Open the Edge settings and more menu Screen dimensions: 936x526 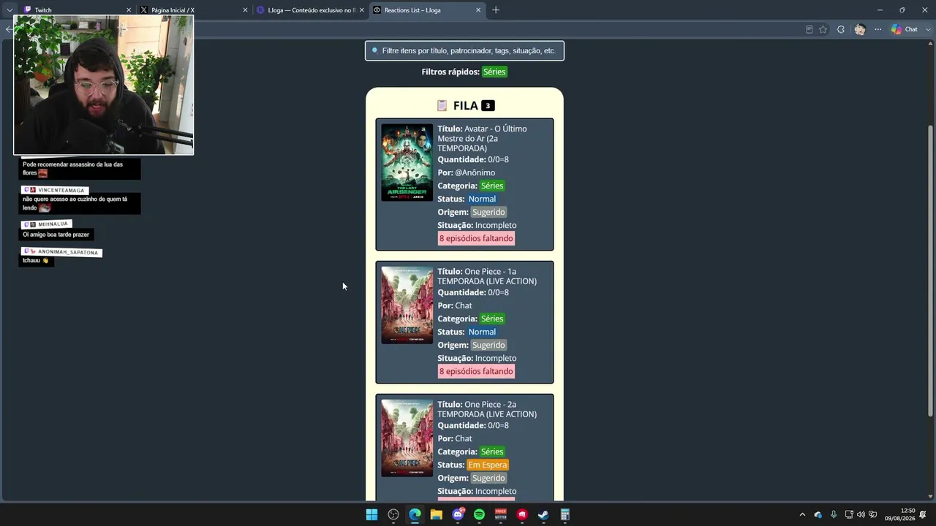tap(877, 29)
